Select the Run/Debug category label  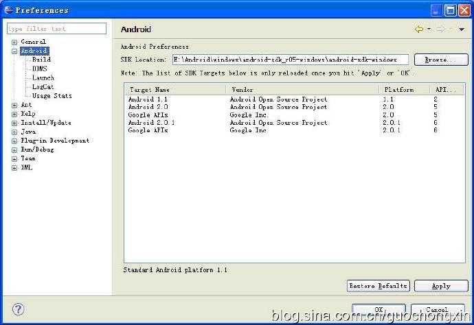pos(37,149)
